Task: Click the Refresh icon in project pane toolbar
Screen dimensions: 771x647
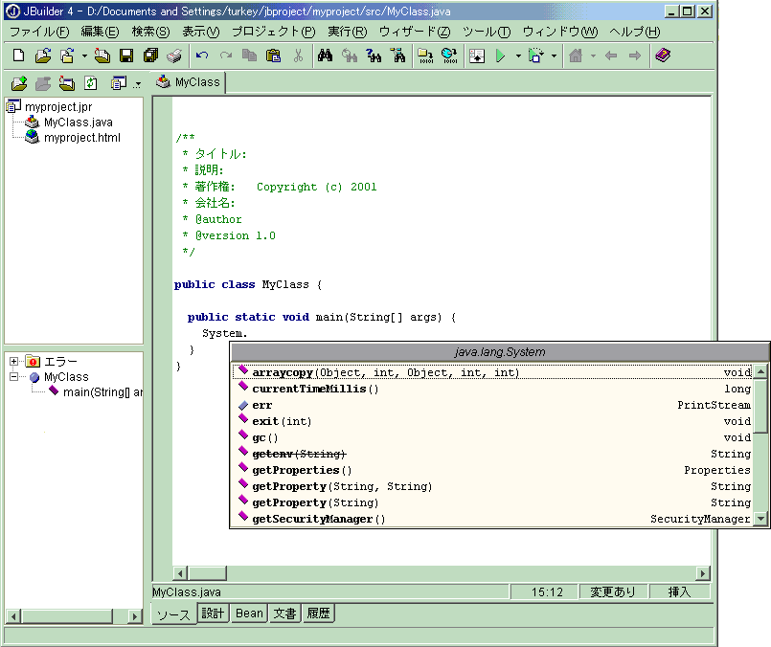Action: (91, 83)
